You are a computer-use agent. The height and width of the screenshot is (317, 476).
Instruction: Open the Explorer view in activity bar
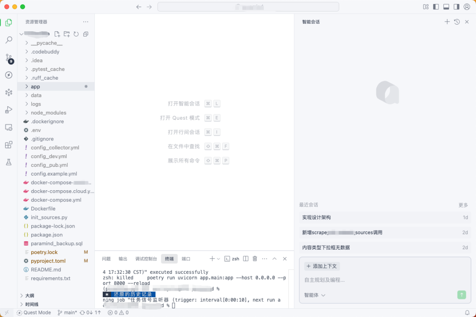pos(8,22)
